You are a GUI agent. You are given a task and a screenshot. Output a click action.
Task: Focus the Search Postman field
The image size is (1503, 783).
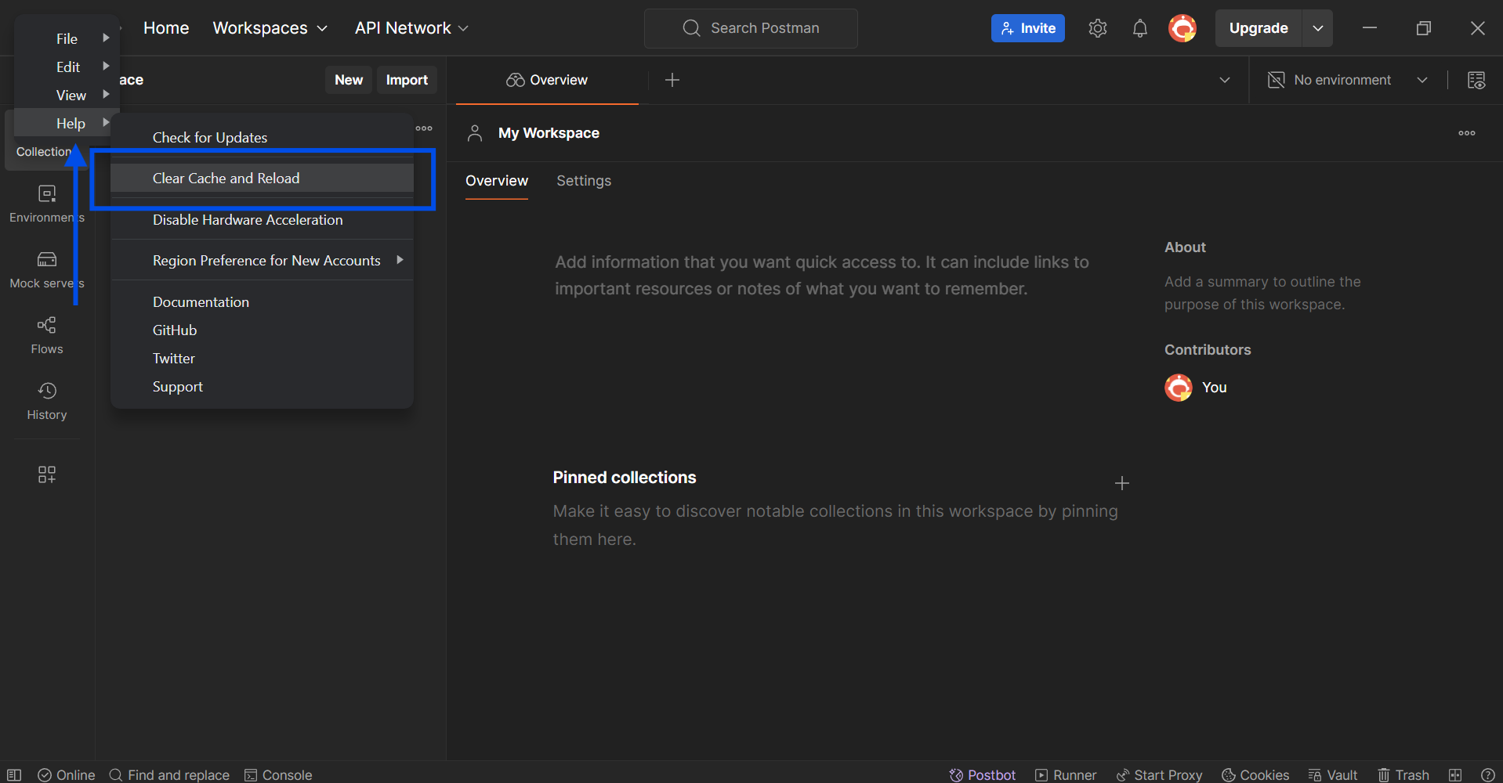coord(751,28)
